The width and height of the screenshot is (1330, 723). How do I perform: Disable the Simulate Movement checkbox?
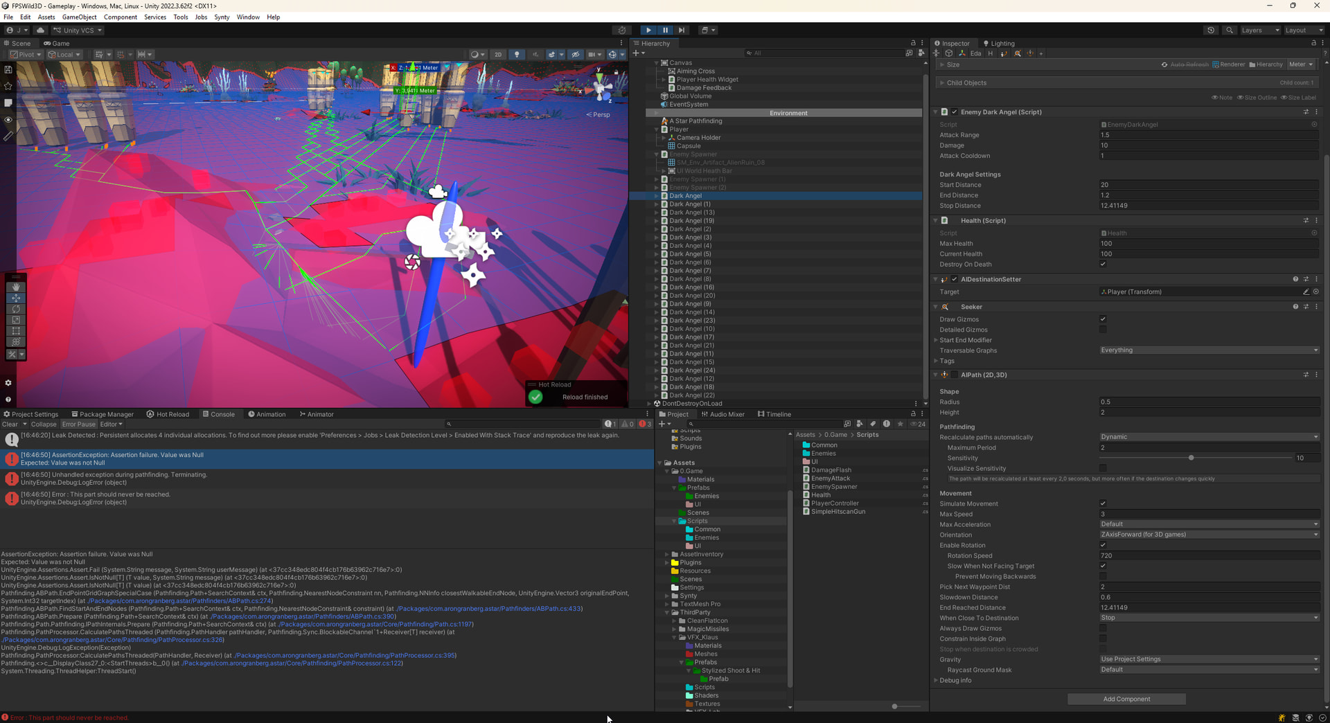point(1103,503)
